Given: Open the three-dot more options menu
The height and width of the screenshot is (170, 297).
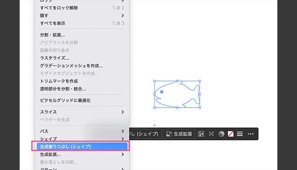Looking at the screenshot, I should point(251,134).
